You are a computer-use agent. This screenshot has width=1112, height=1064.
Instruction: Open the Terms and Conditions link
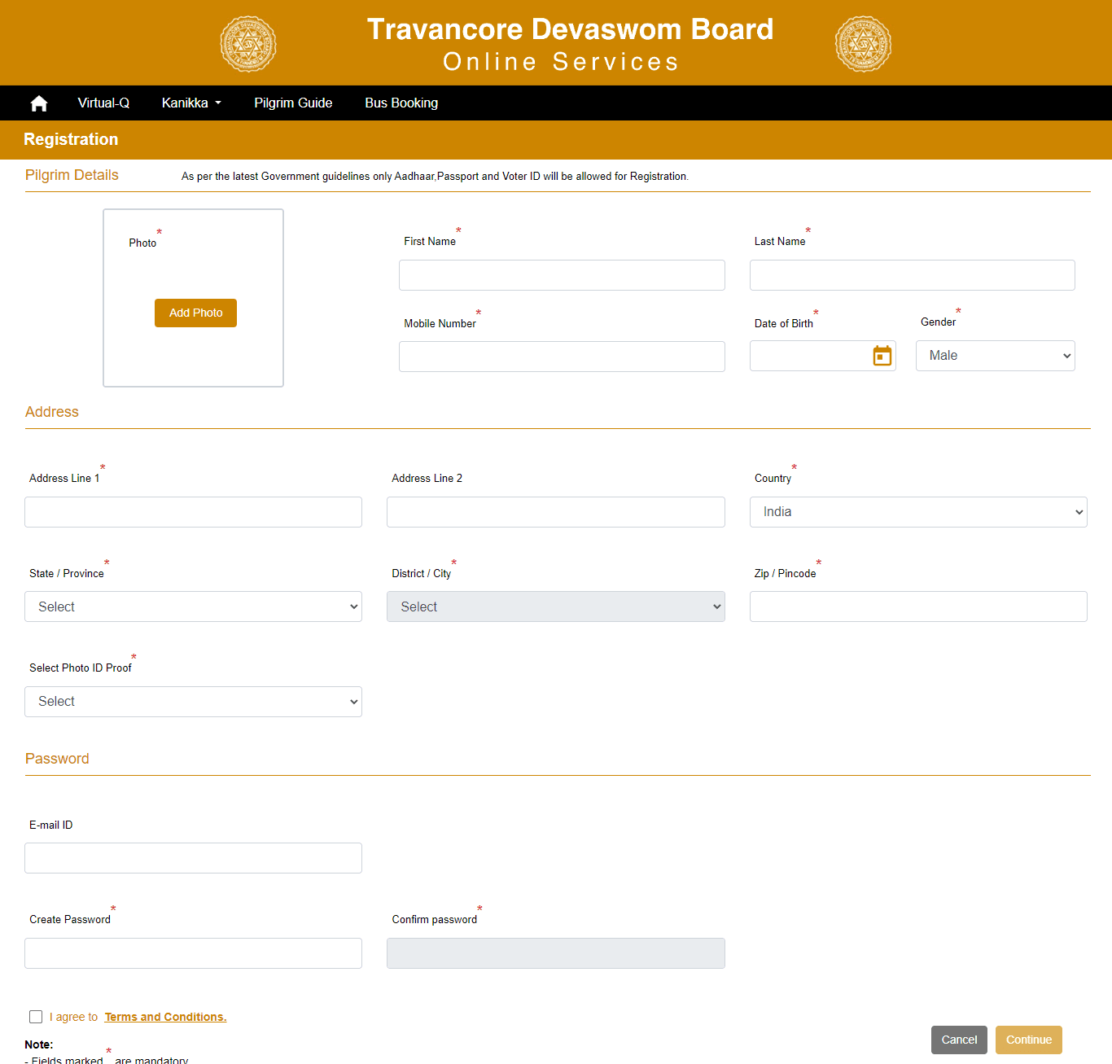165,1017
